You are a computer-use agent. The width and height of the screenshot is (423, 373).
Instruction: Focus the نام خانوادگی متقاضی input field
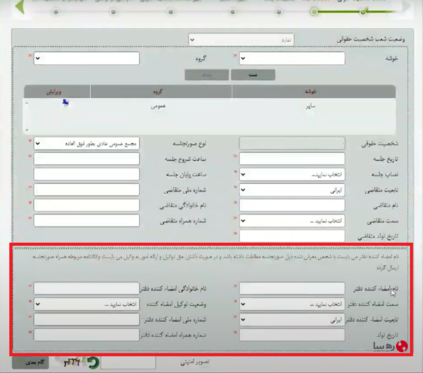click(87, 205)
